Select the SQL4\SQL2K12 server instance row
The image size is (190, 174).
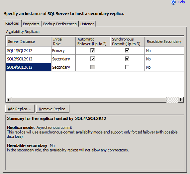(29, 67)
